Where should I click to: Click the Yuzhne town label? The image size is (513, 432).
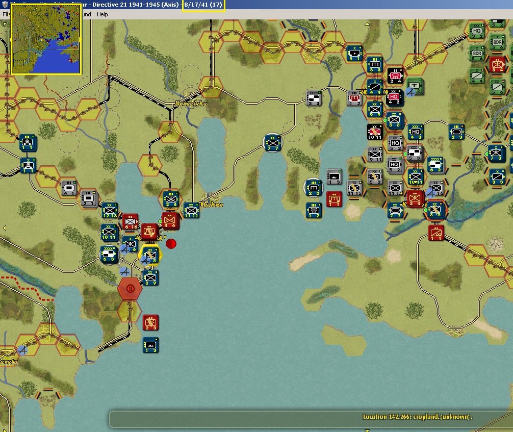[x=211, y=205]
